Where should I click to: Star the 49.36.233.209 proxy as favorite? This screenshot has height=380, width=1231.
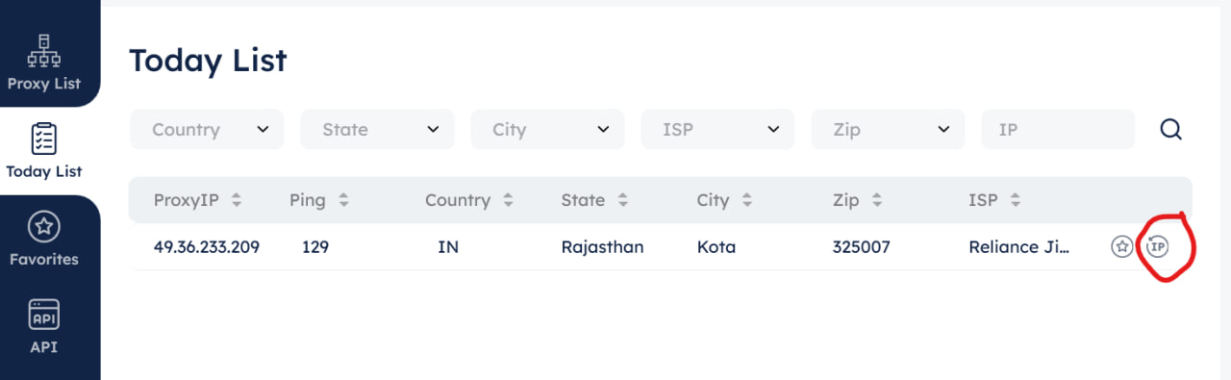tap(1121, 247)
